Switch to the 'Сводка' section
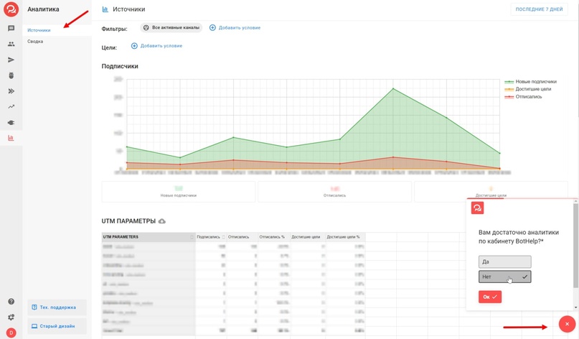 [35, 42]
